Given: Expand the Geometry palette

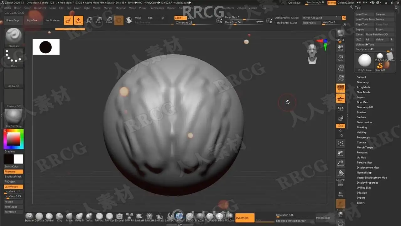Looking at the screenshot, I should 363,82.
